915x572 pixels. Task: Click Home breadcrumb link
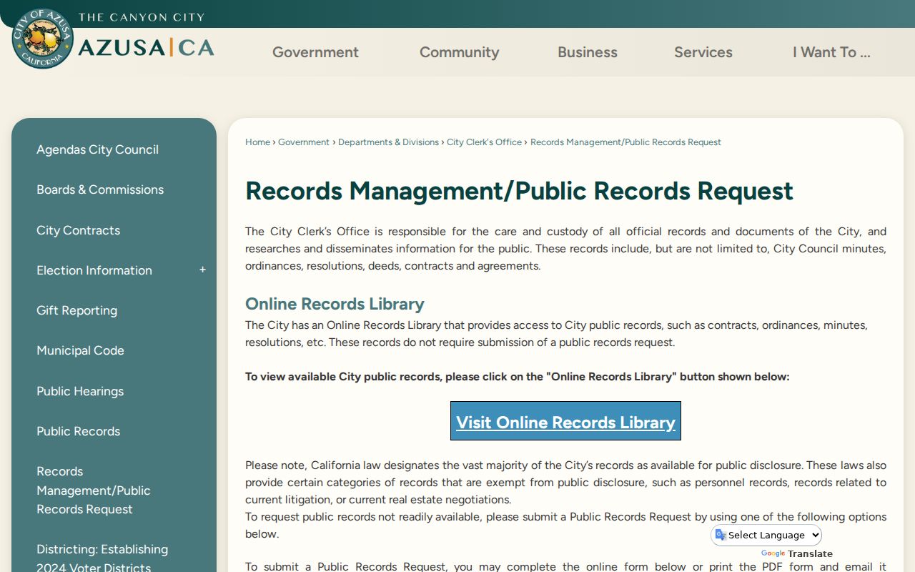pyautogui.click(x=257, y=142)
